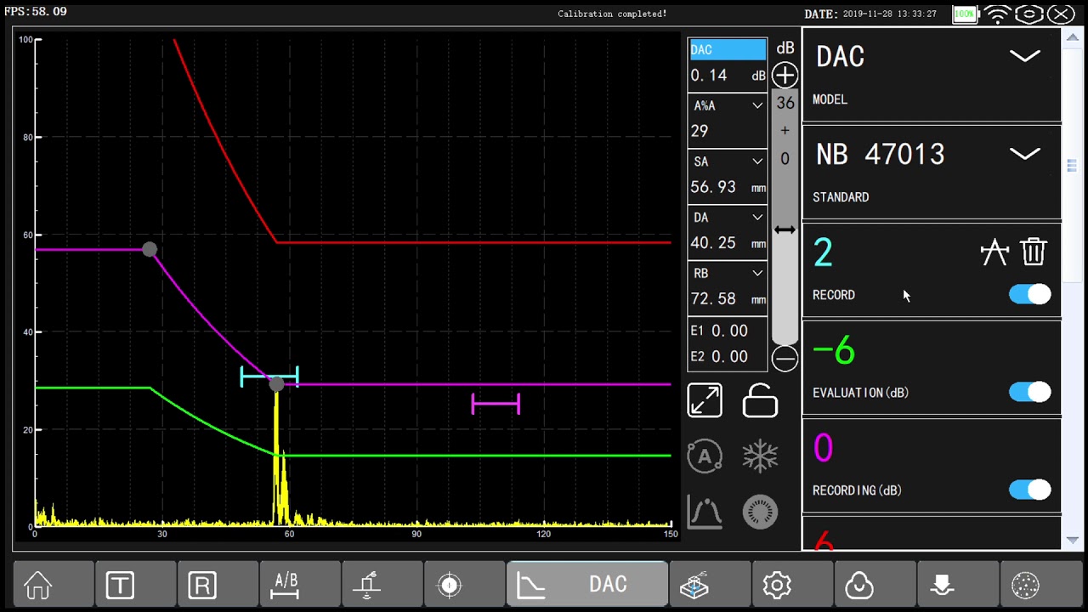Click the circular dial icon
The width and height of the screenshot is (1088, 612).
(x=760, y=512)
